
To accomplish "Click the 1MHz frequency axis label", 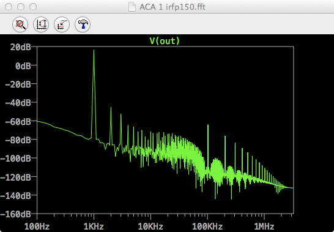I will pos(264,226).
